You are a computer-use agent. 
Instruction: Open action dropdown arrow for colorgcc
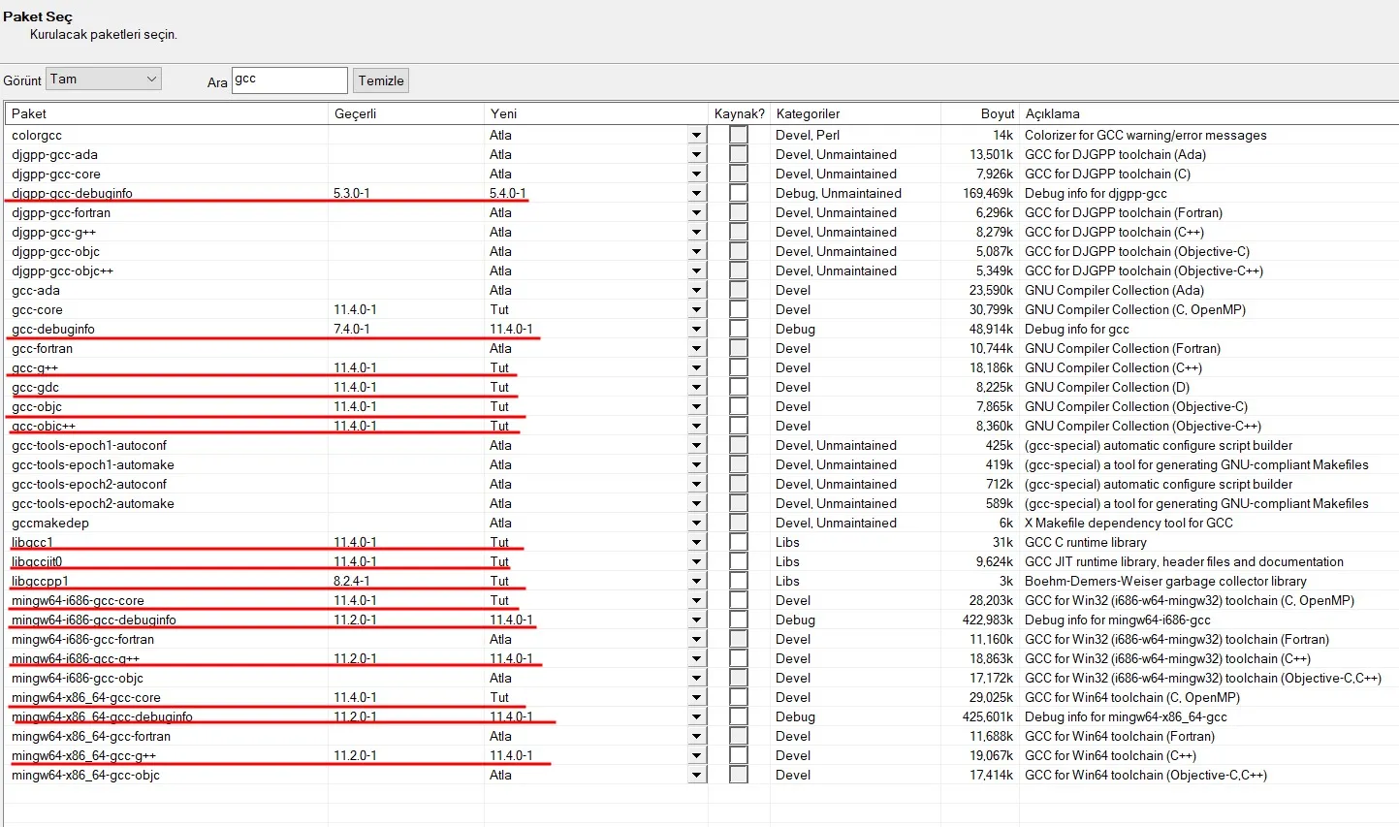tap(696, 136)
